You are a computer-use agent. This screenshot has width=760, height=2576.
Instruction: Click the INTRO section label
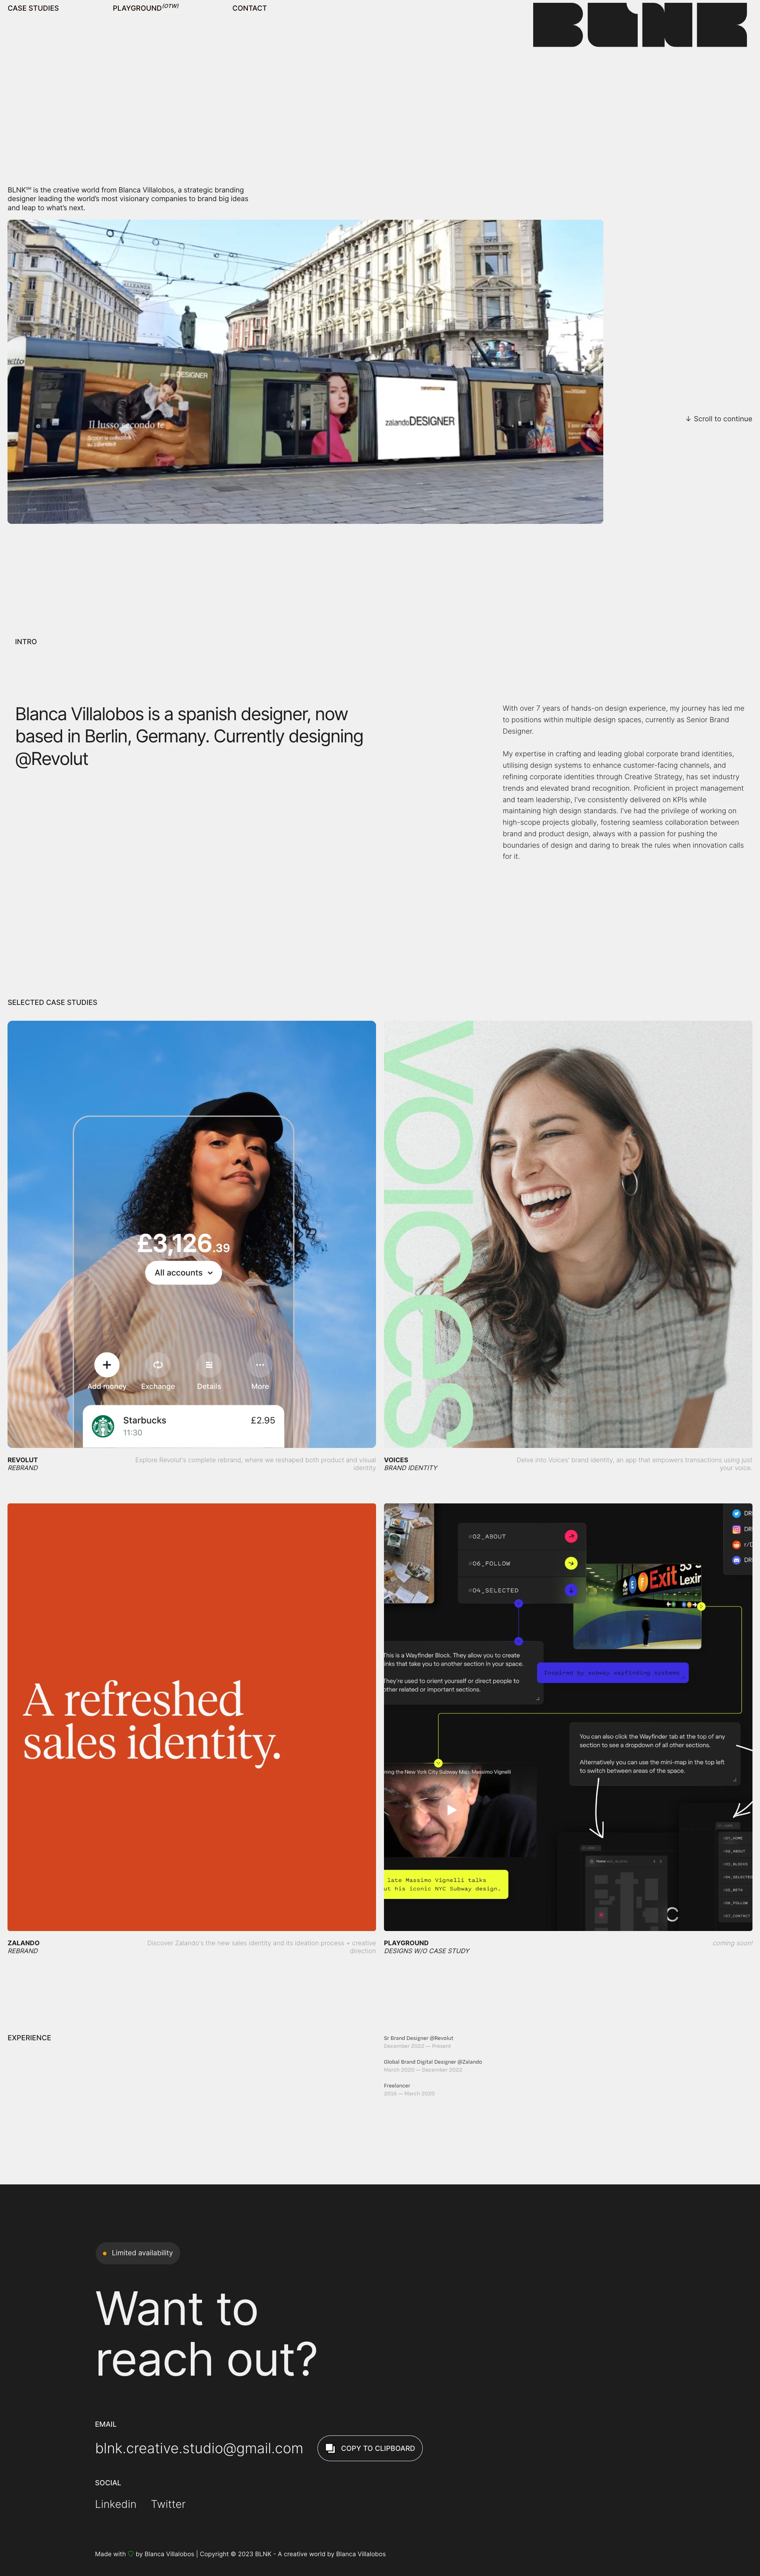26,642
